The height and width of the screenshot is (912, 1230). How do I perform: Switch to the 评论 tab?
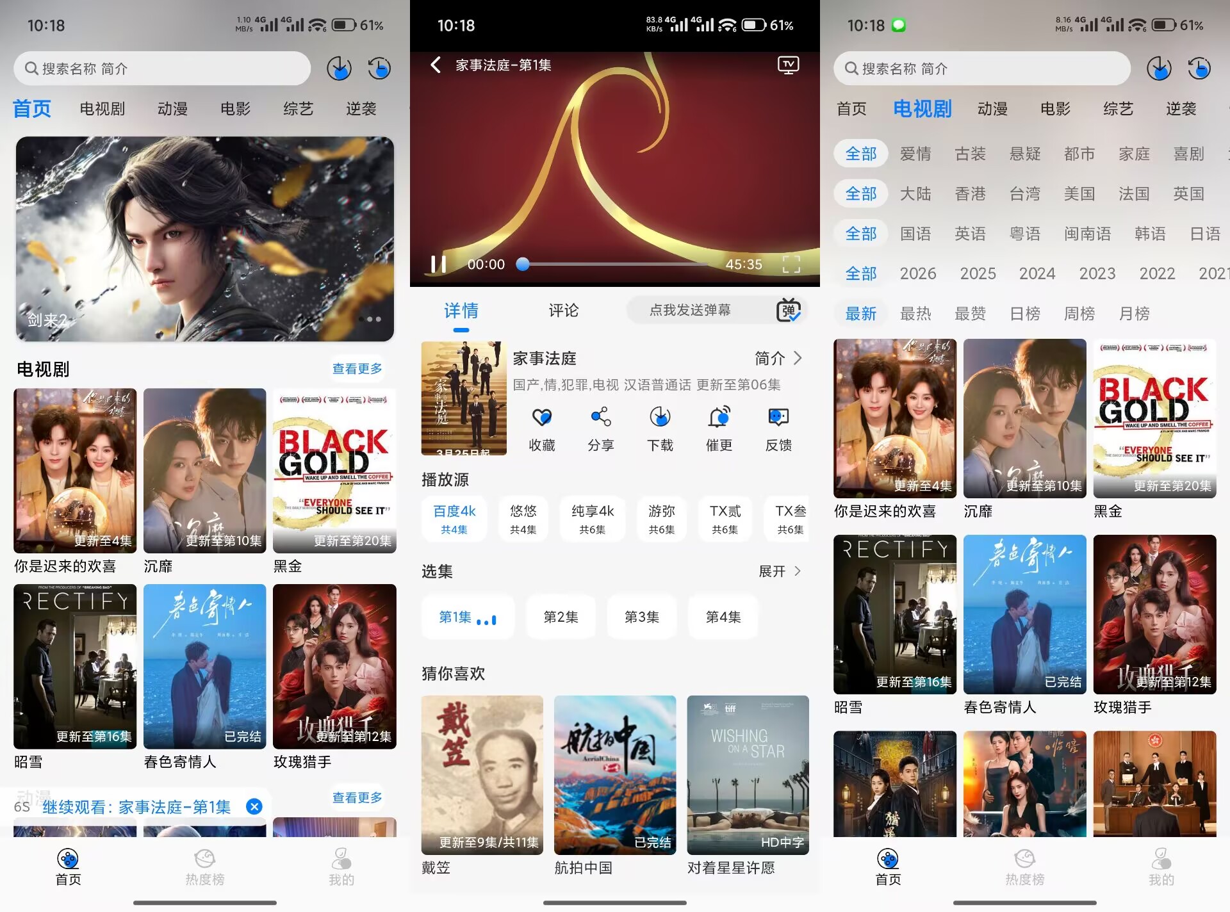pyautogui.click(x=563, y=311)
